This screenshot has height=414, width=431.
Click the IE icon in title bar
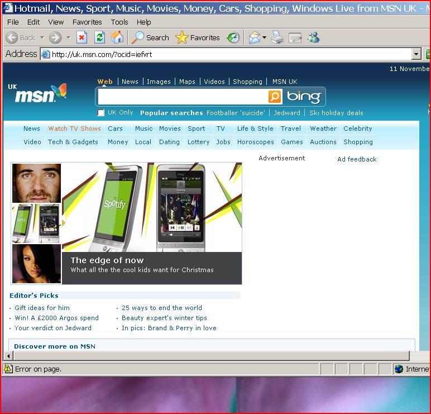8,8
